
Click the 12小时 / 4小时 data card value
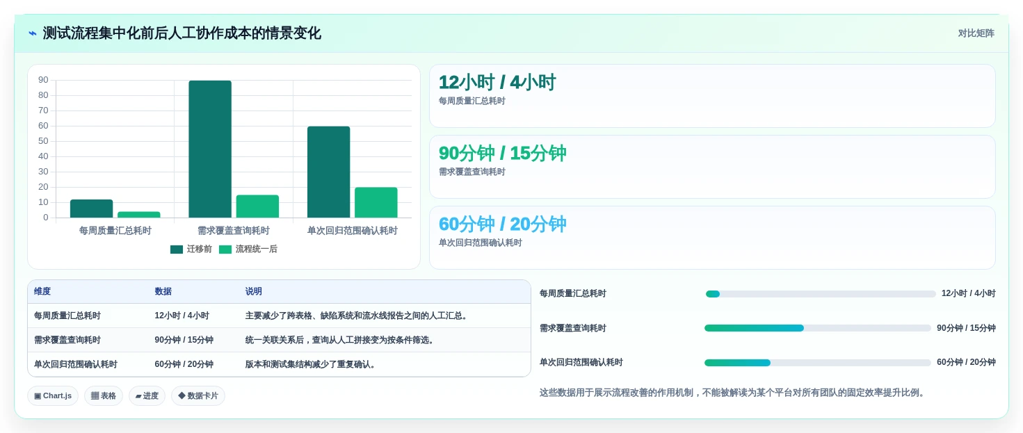(x=497, y=83)
